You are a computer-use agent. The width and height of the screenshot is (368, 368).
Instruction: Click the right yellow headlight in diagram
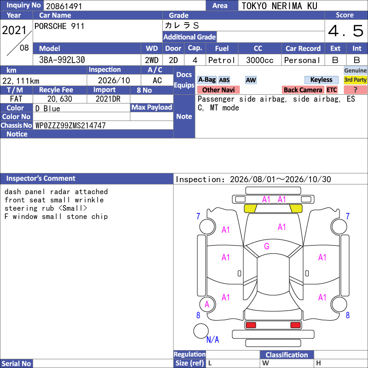[x=296, y=208]
